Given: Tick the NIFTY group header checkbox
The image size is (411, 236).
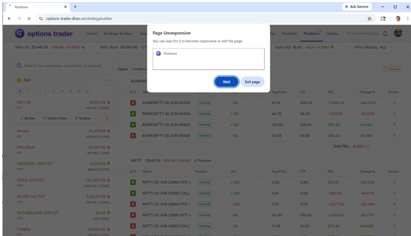Looking at the screenshot, I should pos(125,161).
